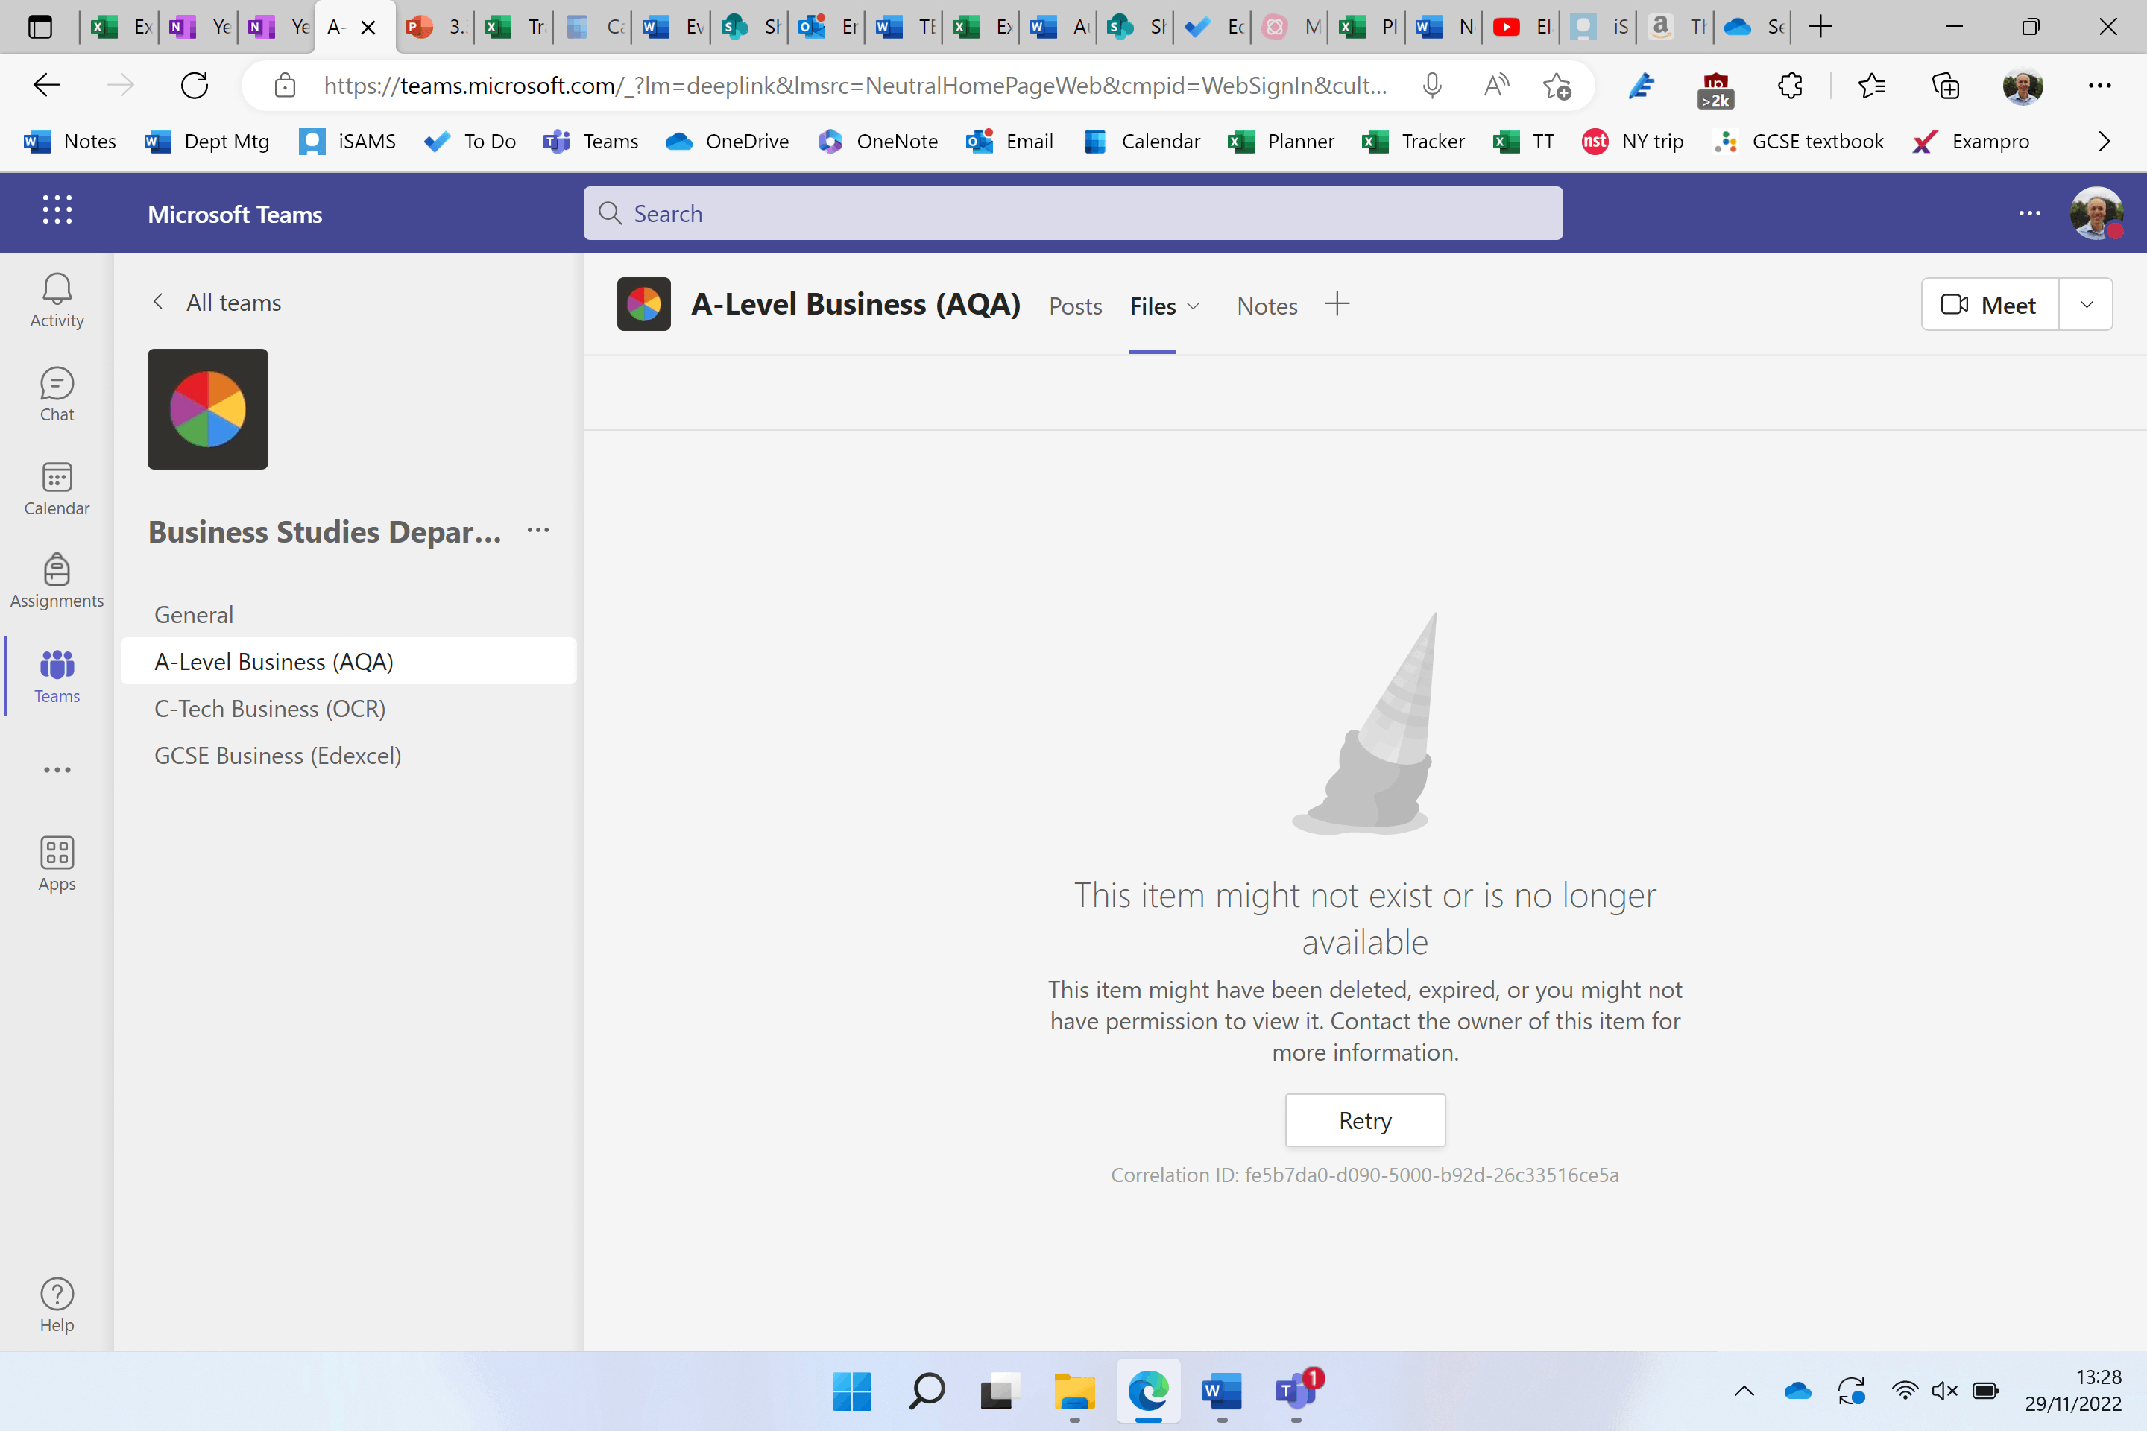Open the NY trip bookmark
This screenshot has width=2147, height=1431.
pyautogui.click(x=1633, y=142)
